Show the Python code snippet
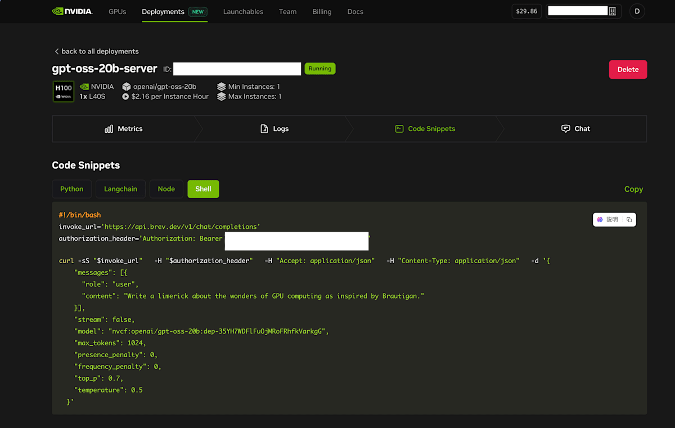Screen dimensions: 675x428 (72, 189)
